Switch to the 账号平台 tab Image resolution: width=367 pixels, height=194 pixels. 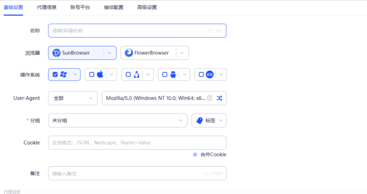80,7
